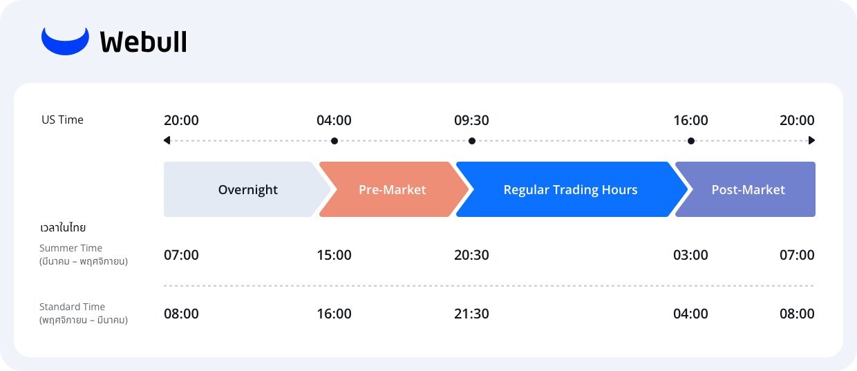Click the right arrow on timeline
The image size is (857, 371).
click(x=811, y=141)
